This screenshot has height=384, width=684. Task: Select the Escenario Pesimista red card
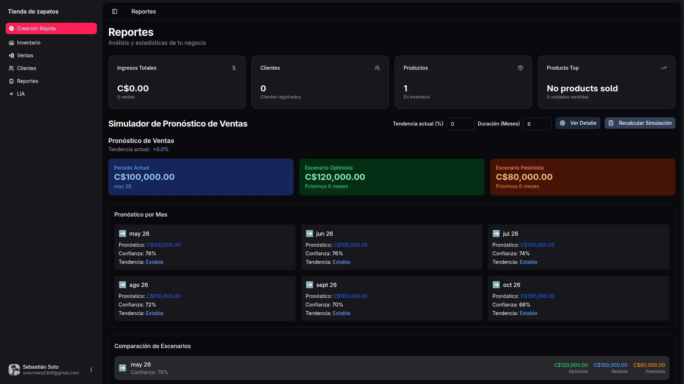(x=583, y=177)
